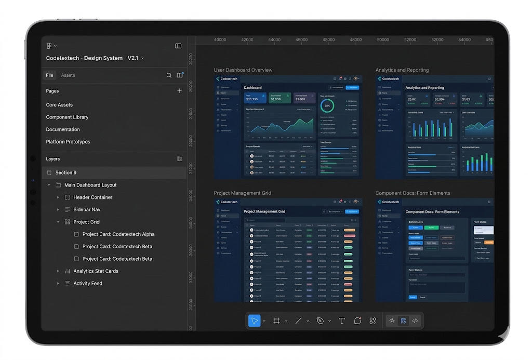Click the bar-chart icon of Analytics Stat Cards
The width and height of the screenshot is (532, 360).
coord(67,271)
